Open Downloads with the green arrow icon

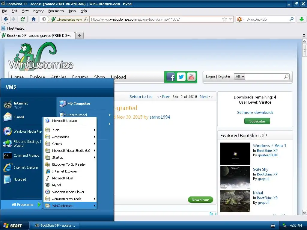click(302, 19)
